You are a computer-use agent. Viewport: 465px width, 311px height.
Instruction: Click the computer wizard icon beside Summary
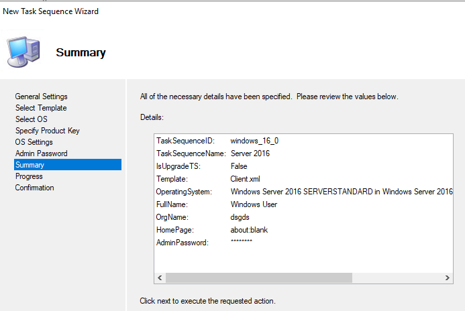pyautogui.click(x=23, y=52)
